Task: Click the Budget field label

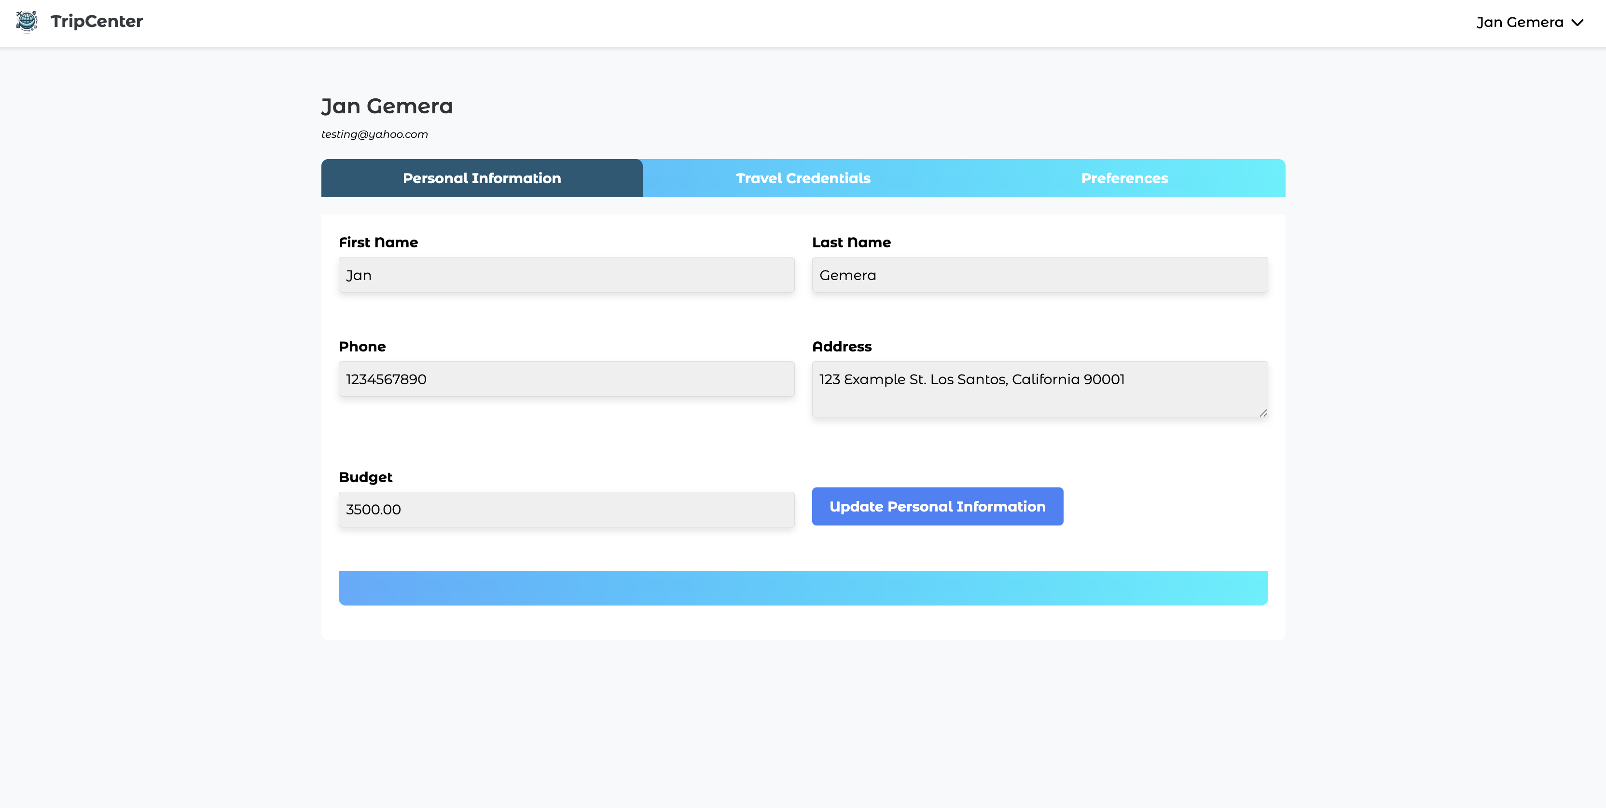Action: (365, 477)
